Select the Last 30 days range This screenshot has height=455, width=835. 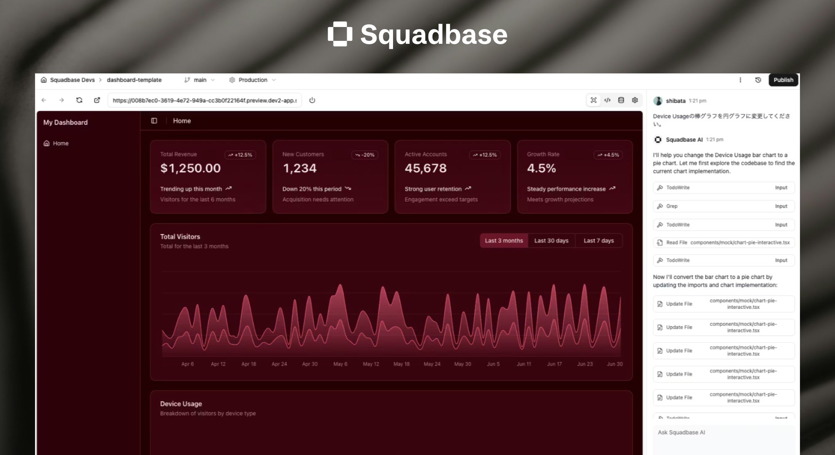pos(551,241)
